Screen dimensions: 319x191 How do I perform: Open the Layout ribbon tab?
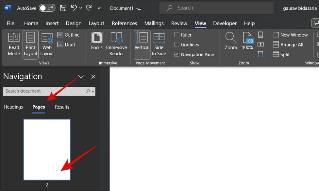tap(96, 23)
